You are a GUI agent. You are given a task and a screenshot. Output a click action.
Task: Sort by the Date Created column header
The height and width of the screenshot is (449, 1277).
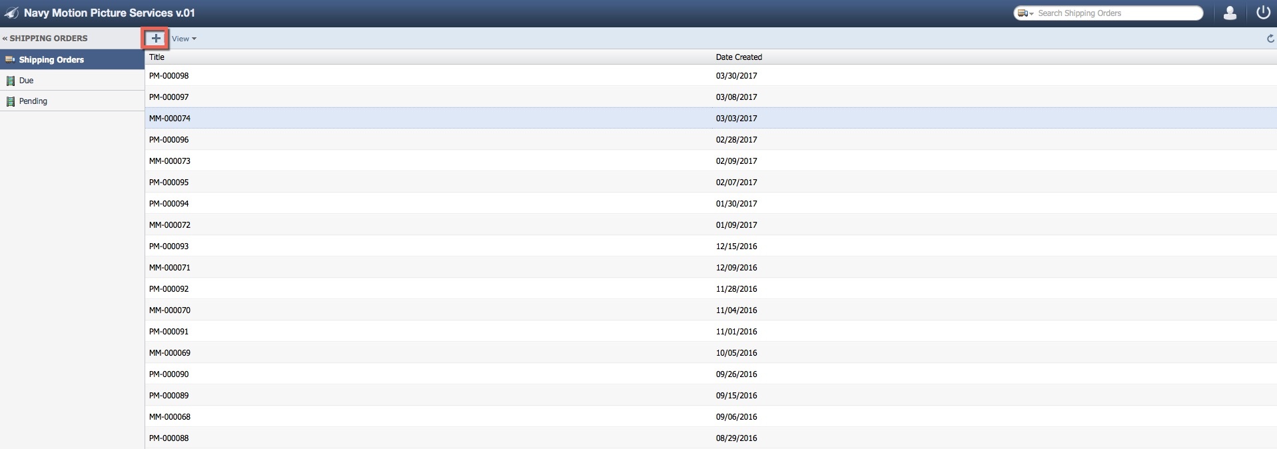point(739,57)
